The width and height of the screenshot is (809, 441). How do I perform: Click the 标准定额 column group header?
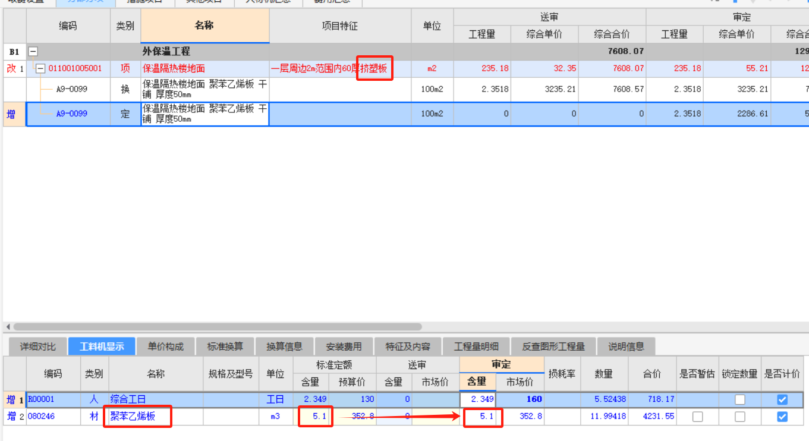(335, 364)
